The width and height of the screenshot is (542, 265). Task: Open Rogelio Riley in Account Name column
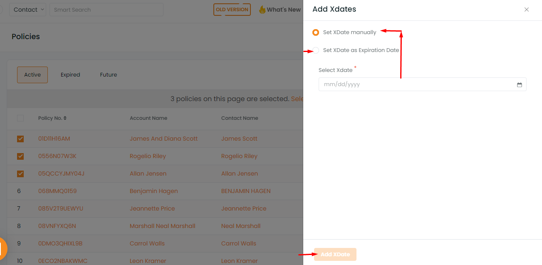(x=148, y=156)
